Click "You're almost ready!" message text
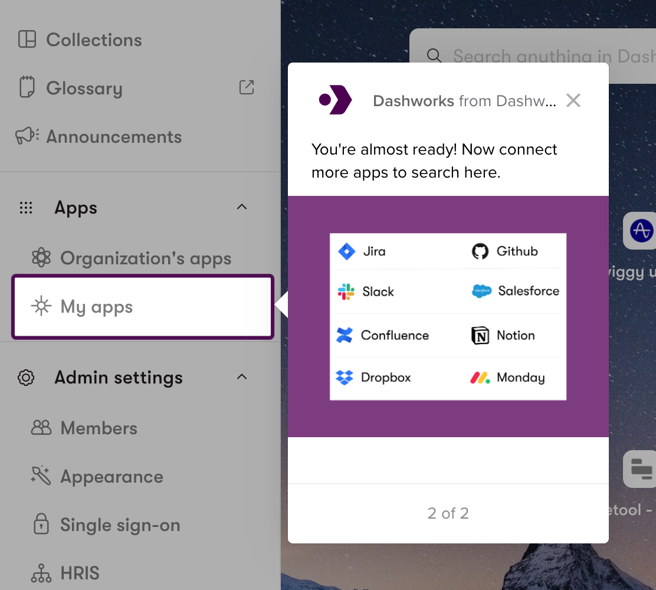 click(434, 160)
